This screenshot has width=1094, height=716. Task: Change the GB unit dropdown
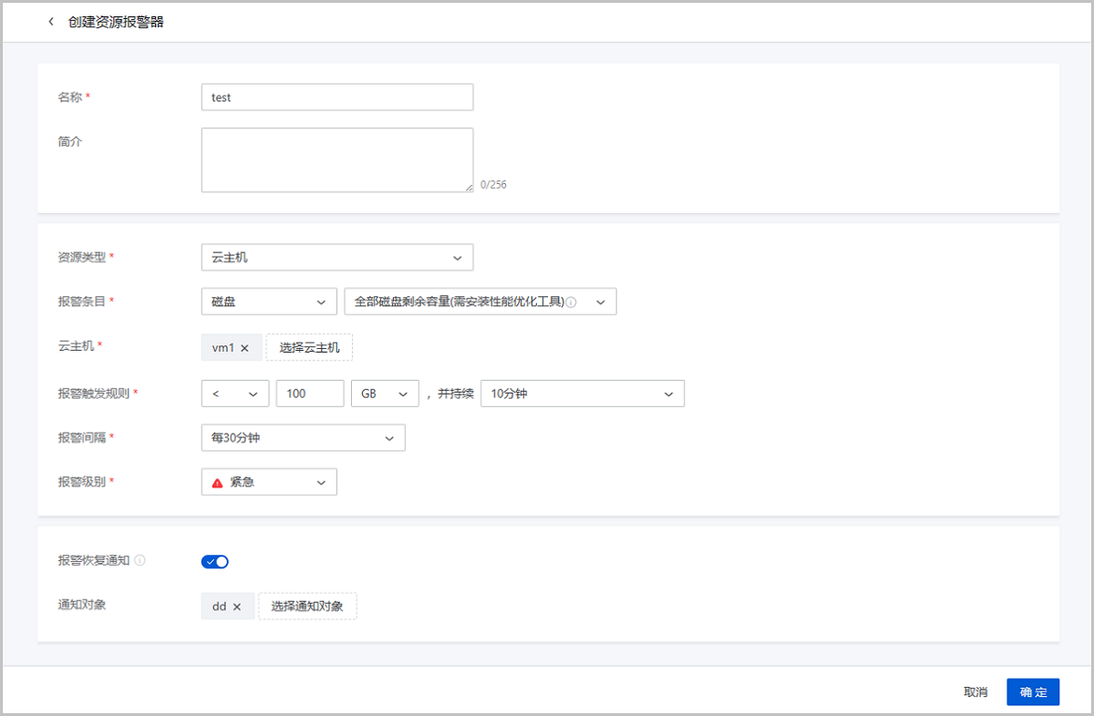click(x=384, y=394)
